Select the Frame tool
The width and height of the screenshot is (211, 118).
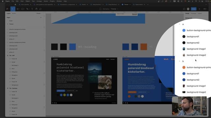pos(17,9)
